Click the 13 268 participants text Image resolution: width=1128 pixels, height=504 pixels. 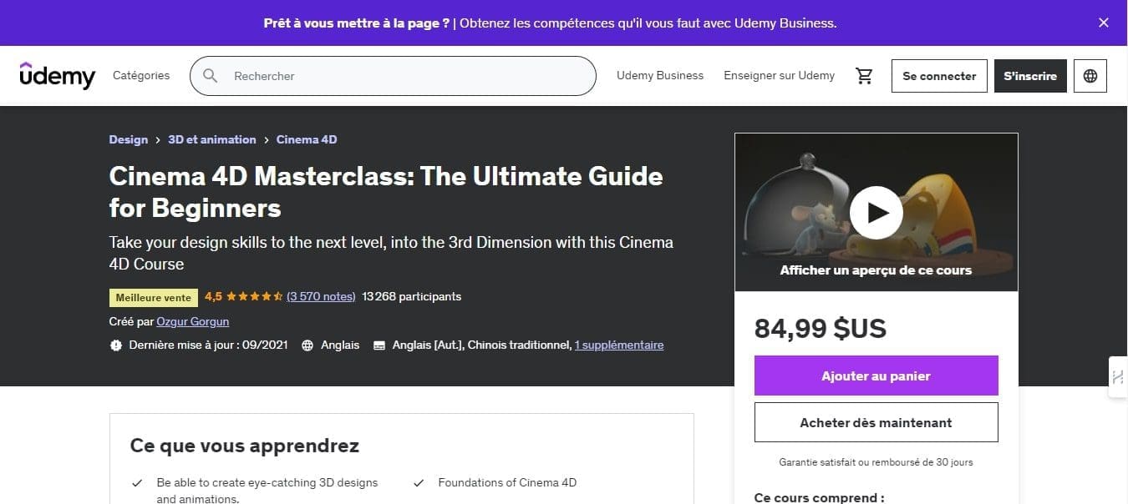412,296
